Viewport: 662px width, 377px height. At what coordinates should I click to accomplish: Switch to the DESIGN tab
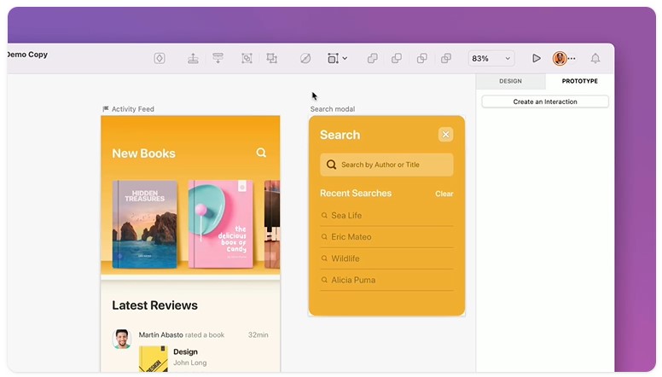(x=510, y=81)
